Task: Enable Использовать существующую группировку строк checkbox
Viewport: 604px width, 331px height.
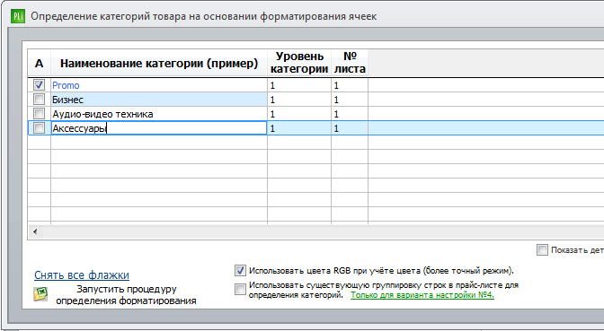Action: (x=240, y=290)
